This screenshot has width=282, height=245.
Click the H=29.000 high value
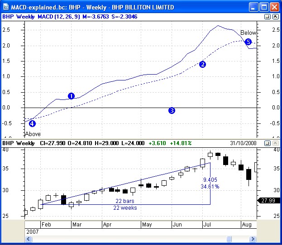click(x=107, y=143)
